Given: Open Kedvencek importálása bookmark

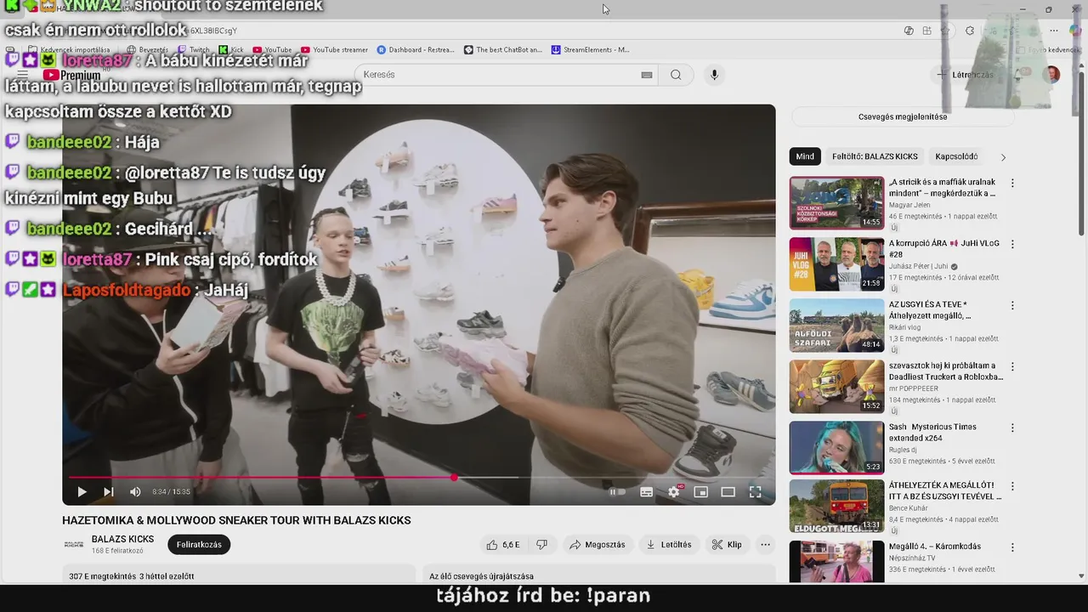Looking at the screenshot, I should coord(70,50).
